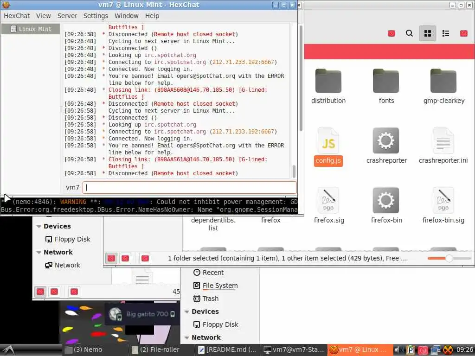
Task: Switch Nemo to list view
Action: (446, 33)
